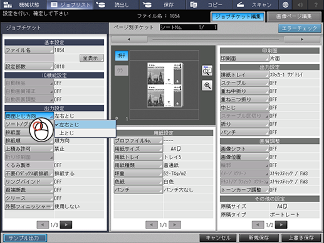324x243 pixels.
Task: Open the スキャン scan tab
Action: [x=255, y=4]
